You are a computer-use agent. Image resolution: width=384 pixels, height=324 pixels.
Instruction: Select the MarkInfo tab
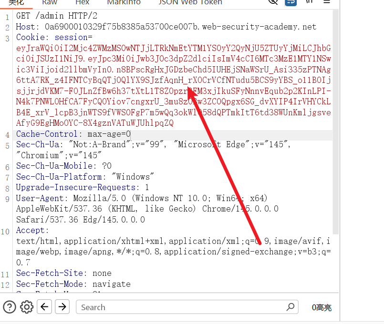(124, 2)
